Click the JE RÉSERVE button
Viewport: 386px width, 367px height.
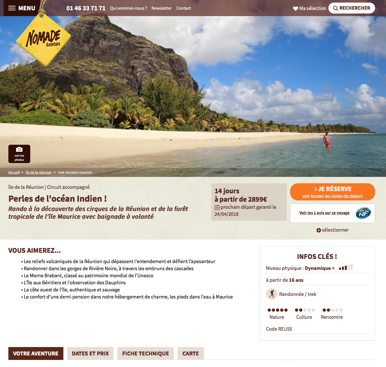tap(333, 192)
